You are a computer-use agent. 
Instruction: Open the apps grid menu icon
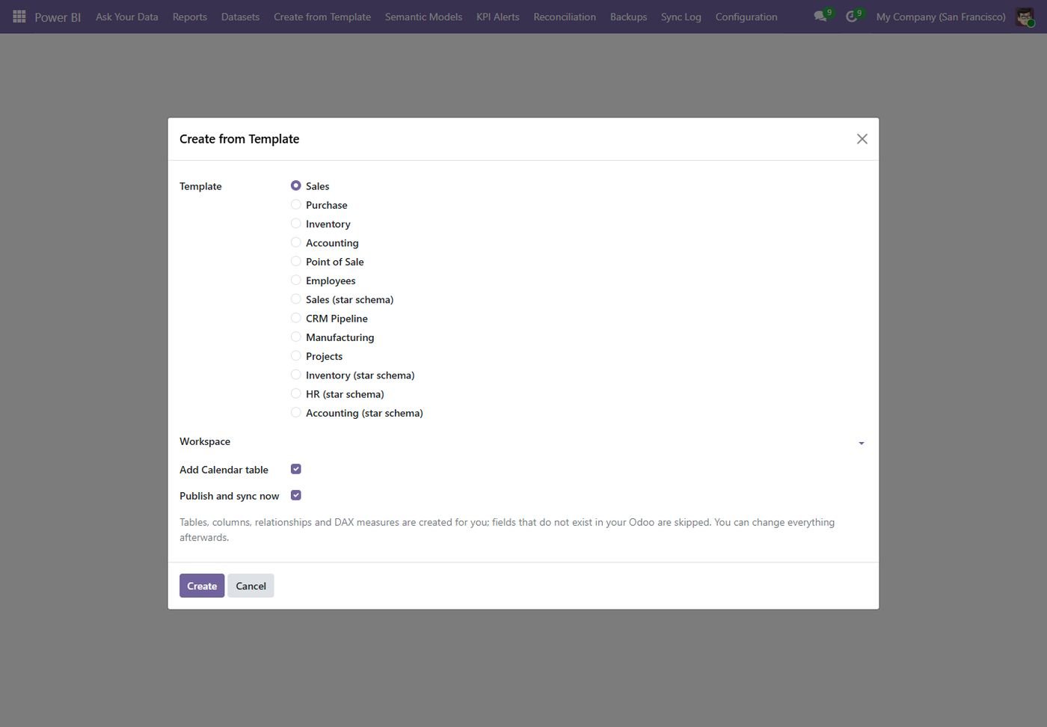(x=19, y=16)
